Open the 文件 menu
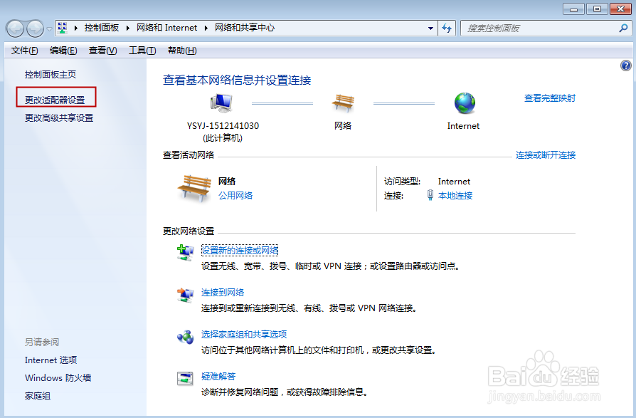Image resolution: width=636 pixels, height=418 pixels. 25,50
